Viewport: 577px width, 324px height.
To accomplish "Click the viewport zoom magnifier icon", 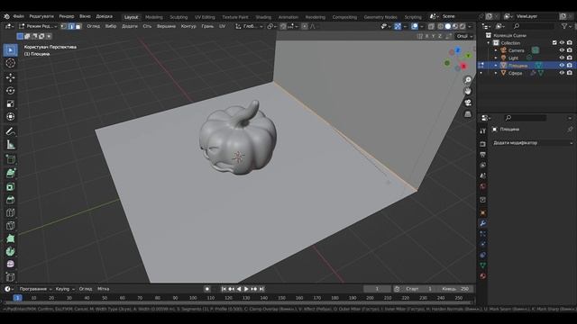I will point(468,80).
